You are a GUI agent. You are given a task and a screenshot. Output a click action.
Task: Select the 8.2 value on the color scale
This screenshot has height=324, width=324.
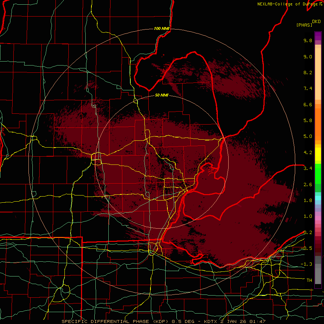(x=308, y=72)
